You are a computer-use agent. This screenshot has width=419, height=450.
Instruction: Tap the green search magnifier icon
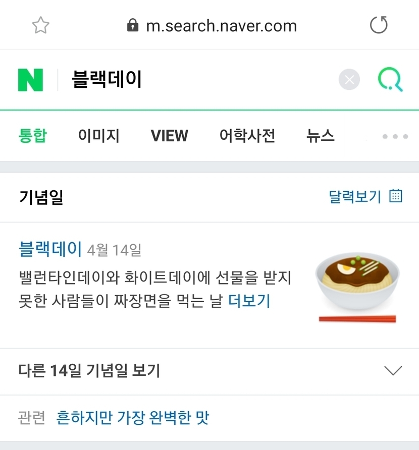[x=390, y=80]
